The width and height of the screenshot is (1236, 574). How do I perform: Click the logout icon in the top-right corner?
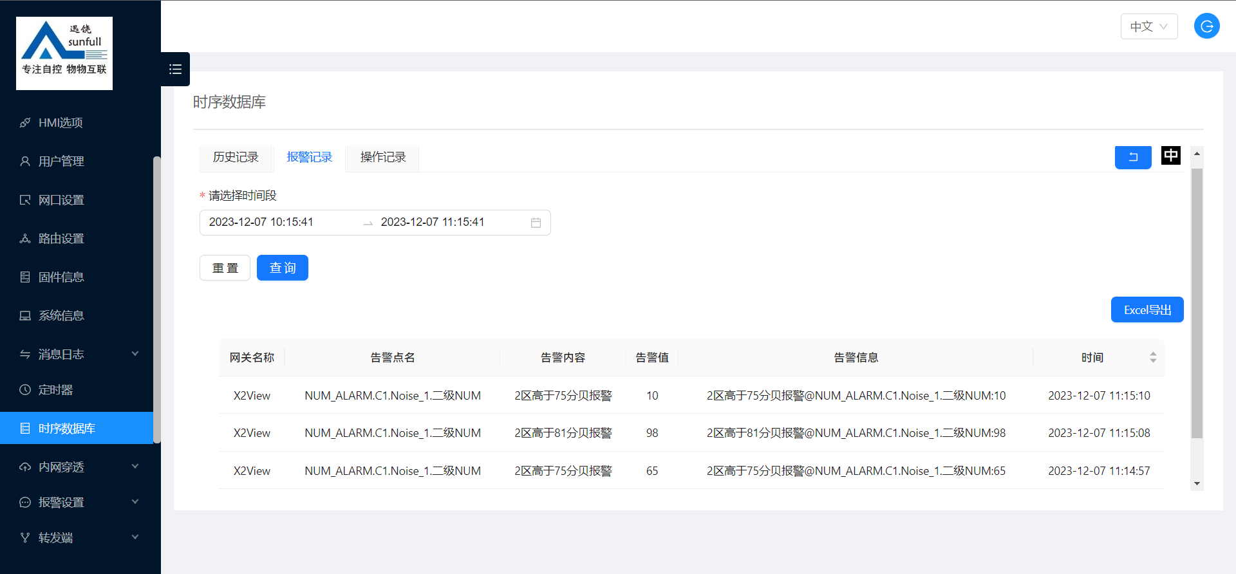point(1206,26)
